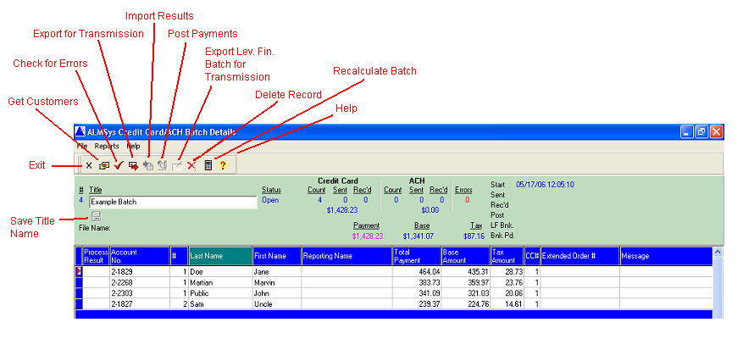Click total payment cell 341.09
This screenshot has width=743, height=339.
click(x=417, y=293)
